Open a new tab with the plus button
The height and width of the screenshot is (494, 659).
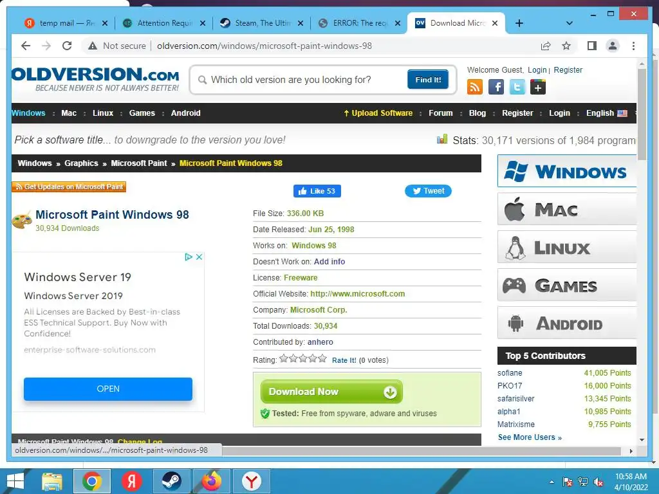tap(519, 23)
